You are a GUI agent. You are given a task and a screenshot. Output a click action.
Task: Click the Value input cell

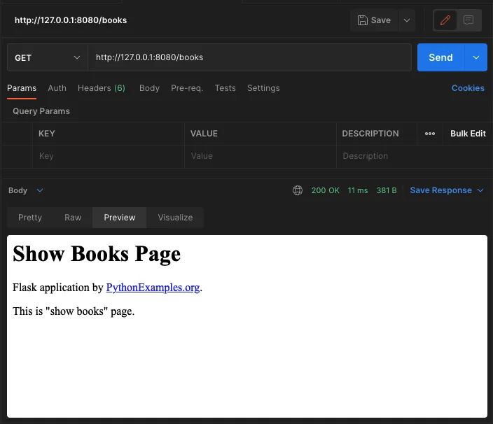[261, 156]
